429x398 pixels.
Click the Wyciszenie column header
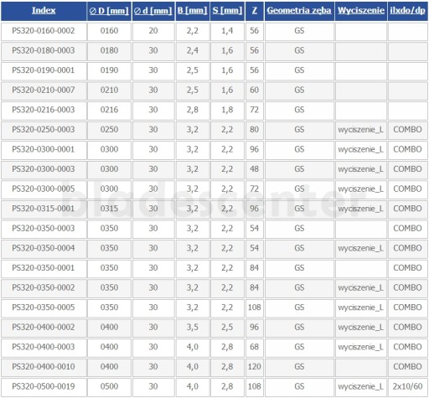(x=361, y=11)
